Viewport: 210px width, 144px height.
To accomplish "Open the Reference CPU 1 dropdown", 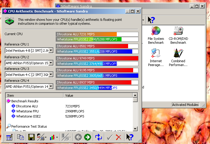I will (x=51, y=50).
